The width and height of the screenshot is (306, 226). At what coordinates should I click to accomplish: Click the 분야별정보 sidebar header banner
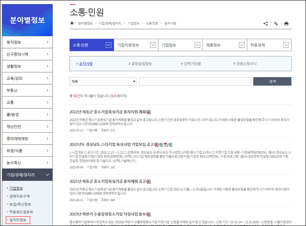coord(27,20)
